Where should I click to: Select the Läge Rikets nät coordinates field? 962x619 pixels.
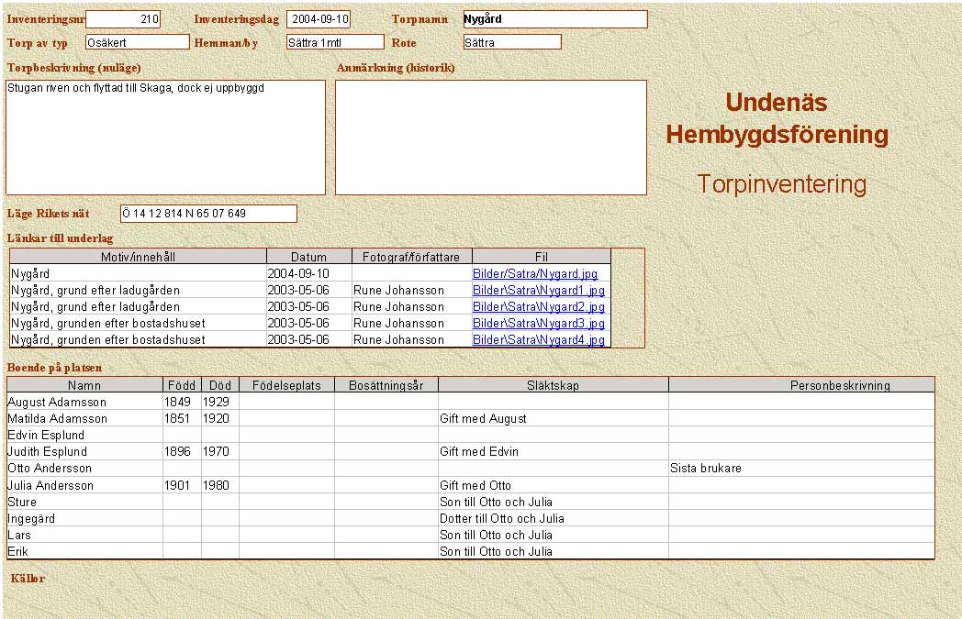pos(208,214)
